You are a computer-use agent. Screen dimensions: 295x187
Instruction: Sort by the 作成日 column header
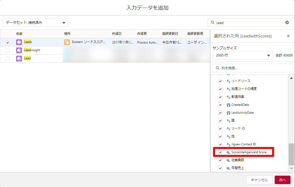click(117, 34)
